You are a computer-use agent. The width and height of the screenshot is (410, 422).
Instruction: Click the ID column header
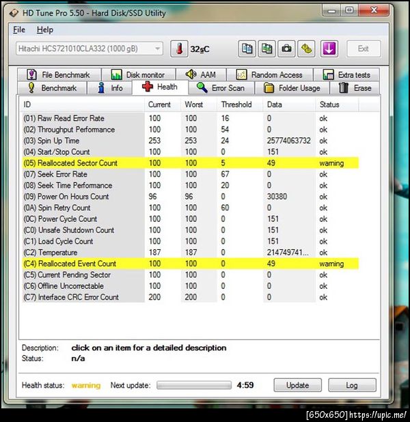click(83, 104)
